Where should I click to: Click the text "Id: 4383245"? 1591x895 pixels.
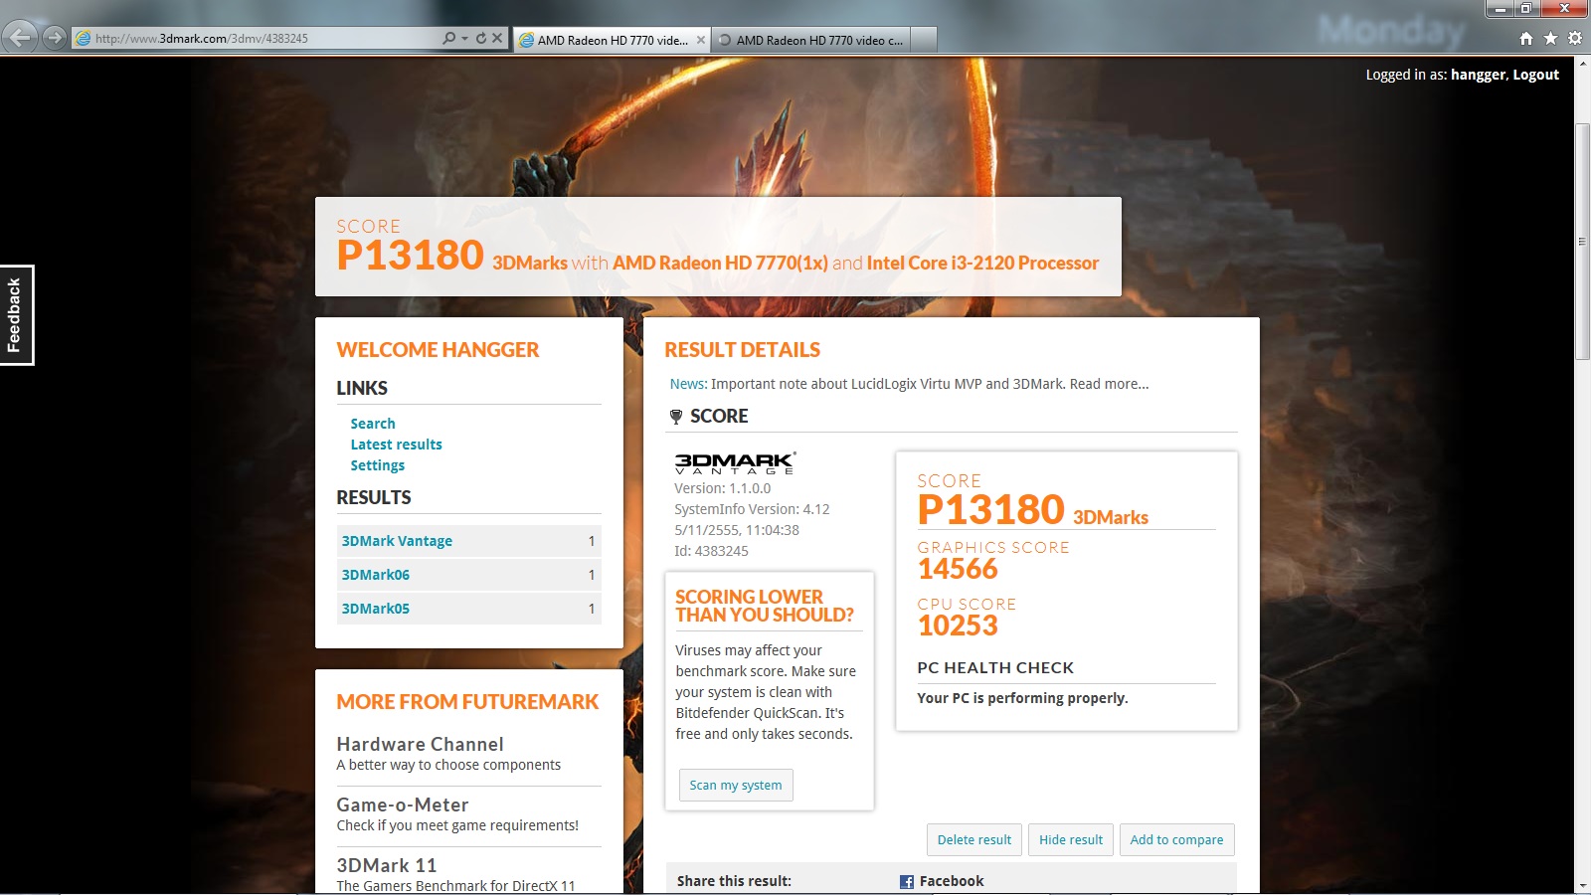(x=711, y=551)
